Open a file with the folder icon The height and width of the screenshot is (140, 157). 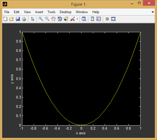click(x=11, y=19)
